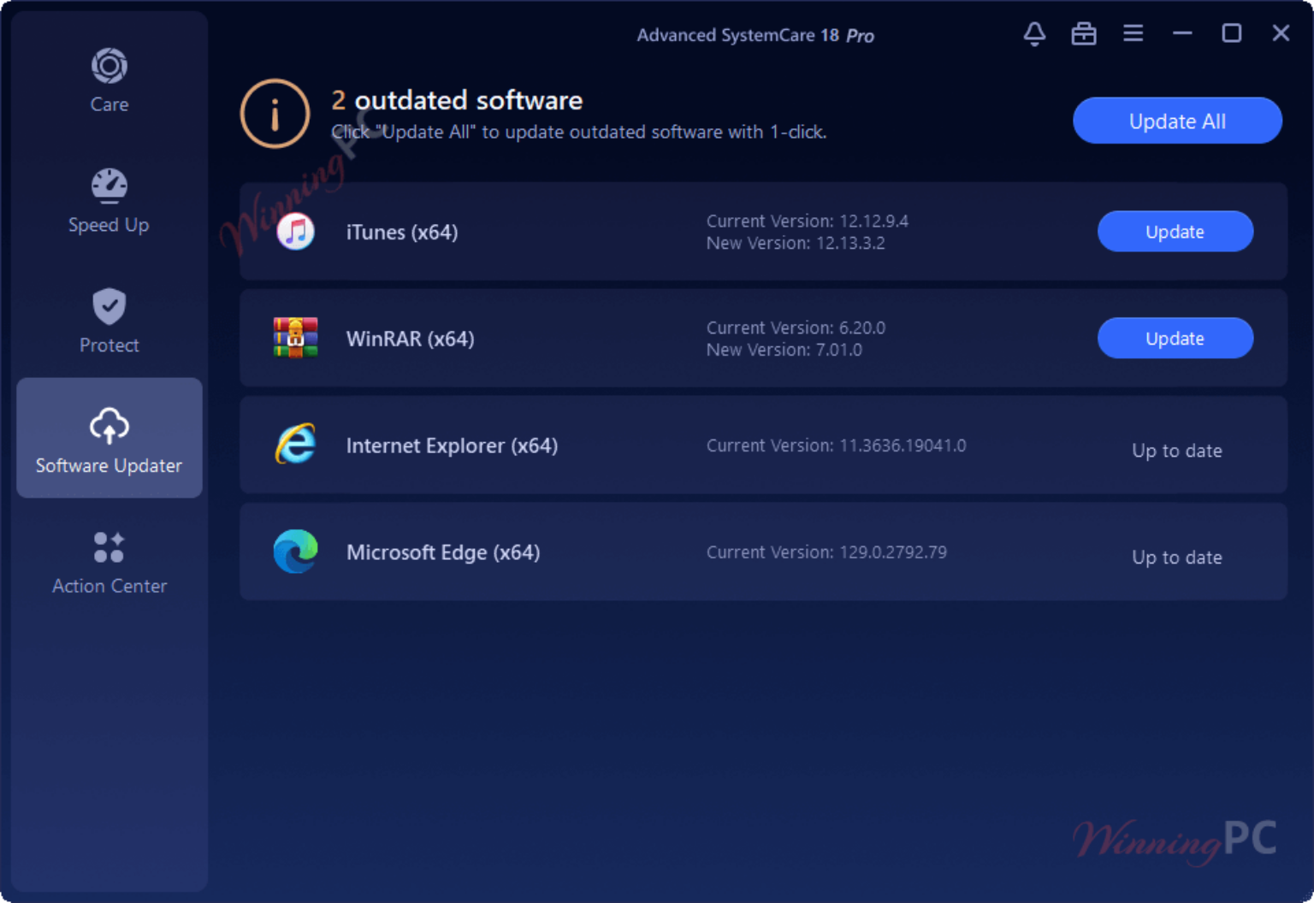The image size is (1314, 903).
Task: Click the Advanced SystemCare 18 Pro title
Action: click(755, 35)
